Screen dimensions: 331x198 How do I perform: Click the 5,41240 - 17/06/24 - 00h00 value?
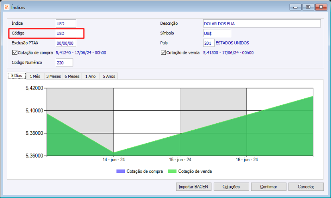(81, 53)
